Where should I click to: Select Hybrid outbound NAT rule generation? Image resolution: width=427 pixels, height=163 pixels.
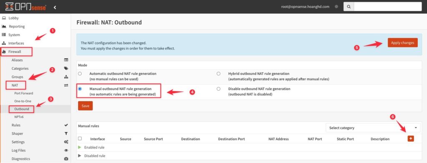pyautogui.click(x=219, y=74)
